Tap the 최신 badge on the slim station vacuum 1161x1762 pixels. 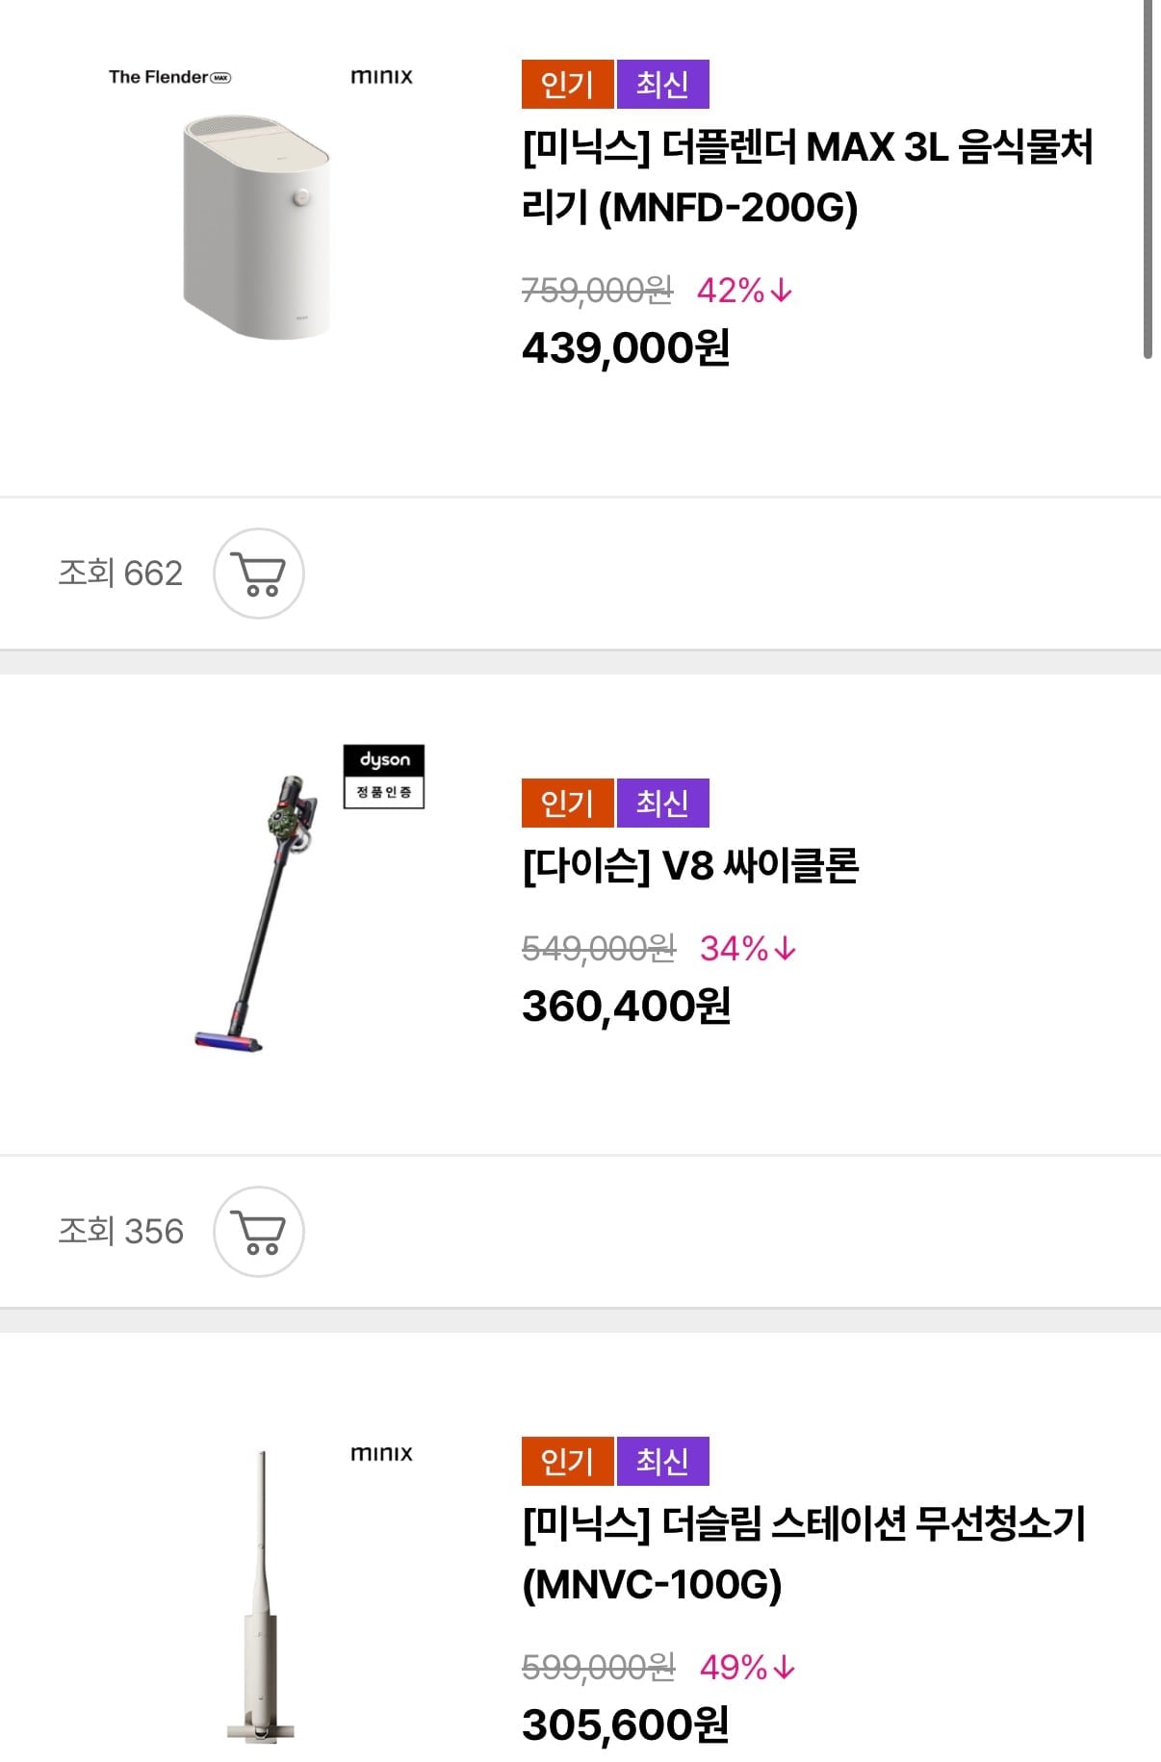tap(662, 1461)
